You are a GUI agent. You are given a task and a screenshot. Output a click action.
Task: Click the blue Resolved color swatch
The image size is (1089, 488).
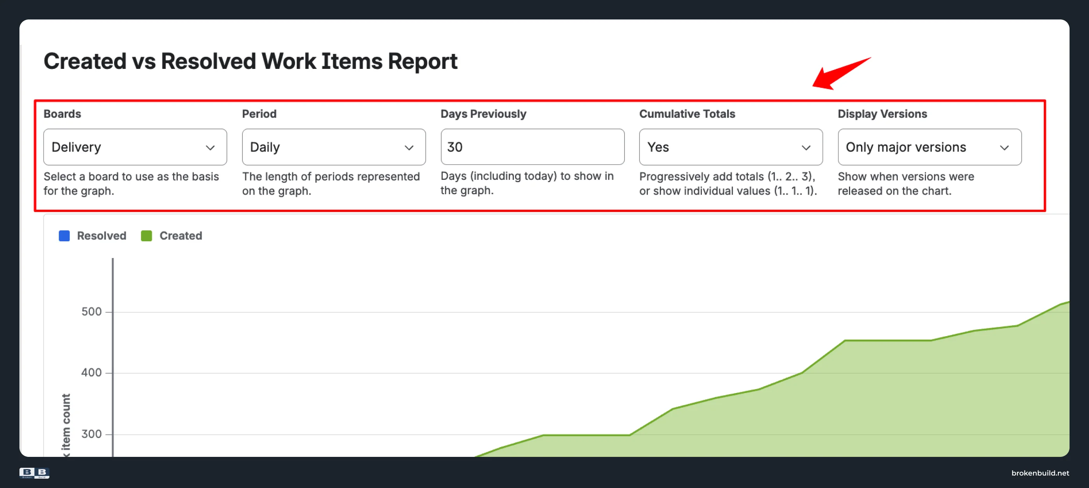[x=64, y=235]
